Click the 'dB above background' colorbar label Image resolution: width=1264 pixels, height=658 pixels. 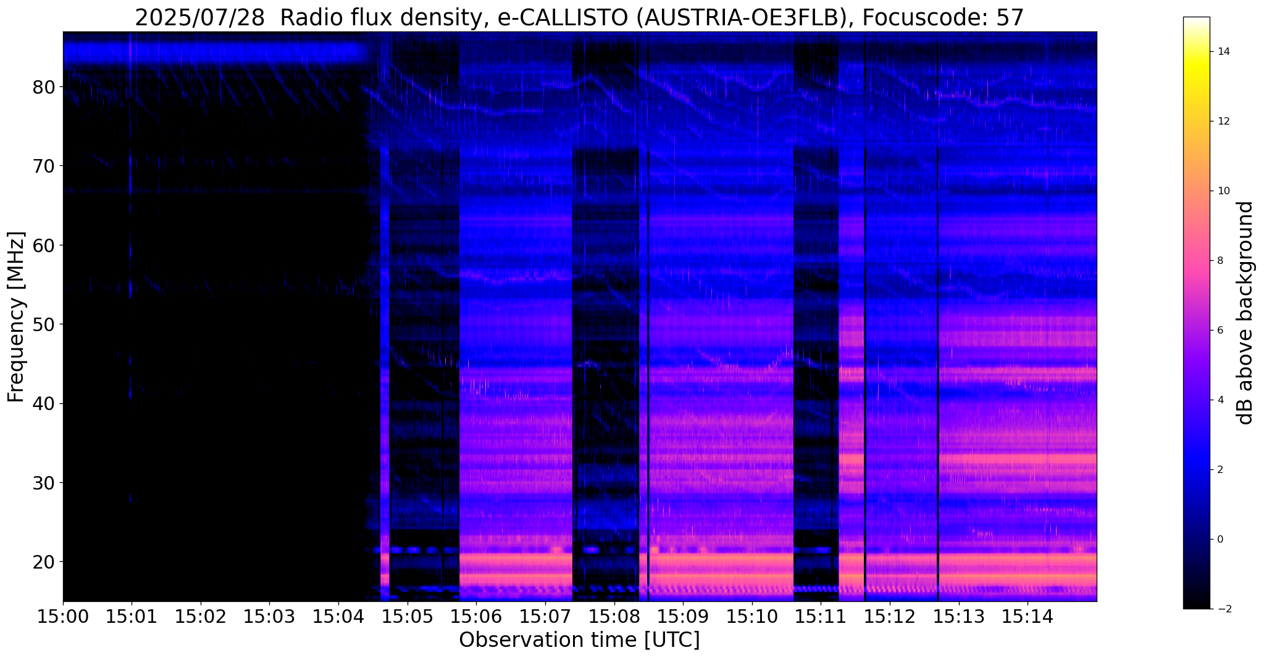(x=1245, y=313)
